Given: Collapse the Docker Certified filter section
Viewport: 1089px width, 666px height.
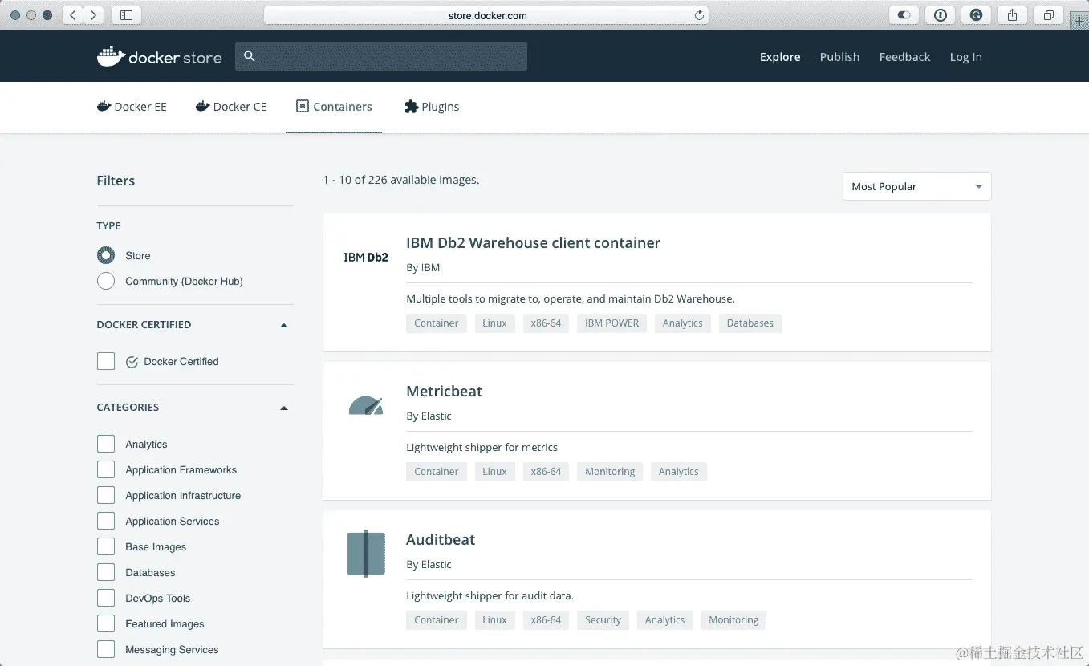Looking at the screenshot, I should click(284, 325).
